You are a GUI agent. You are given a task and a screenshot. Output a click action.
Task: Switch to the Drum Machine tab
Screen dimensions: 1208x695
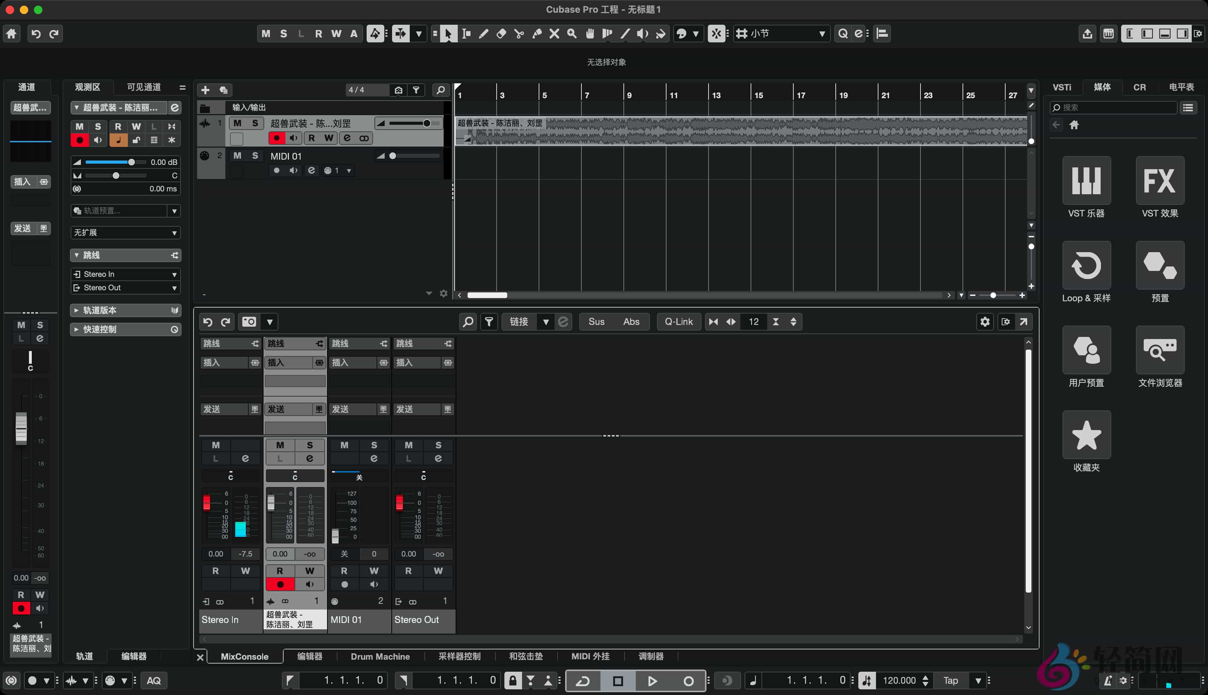(x=380, y=657)
